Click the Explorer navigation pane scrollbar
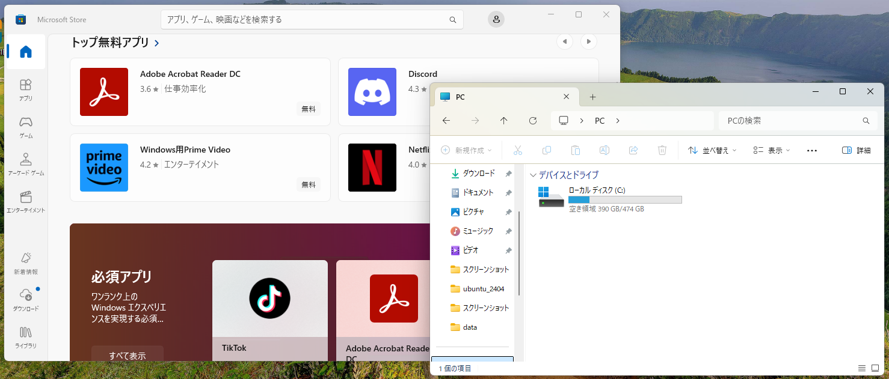889x379 pixels. [x=519, y=253]
